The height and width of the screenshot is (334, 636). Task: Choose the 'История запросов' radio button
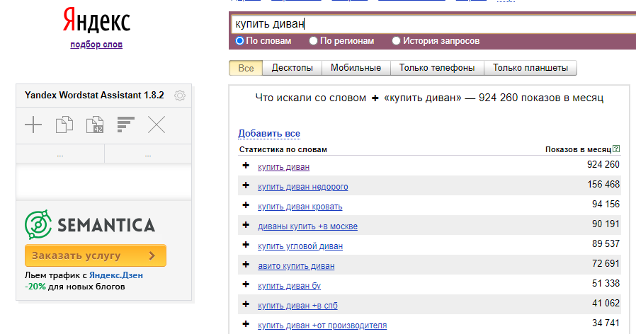[396, 41]
